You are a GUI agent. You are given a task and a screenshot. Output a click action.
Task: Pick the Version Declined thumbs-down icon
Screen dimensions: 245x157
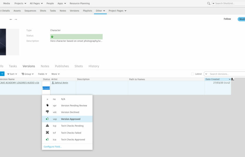[47, 112]
